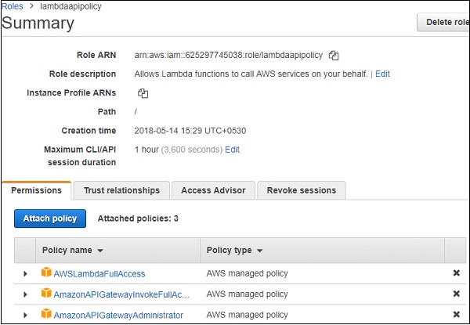Expand the AmazonAPIGatewayInvokeFullAccess policy row
This screenshot has width=470, height=325.
(x=25, y=294)
